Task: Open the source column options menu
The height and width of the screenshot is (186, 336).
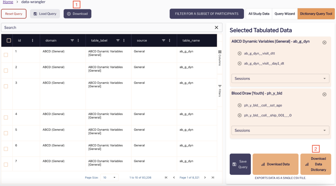Action: point(170,40)
